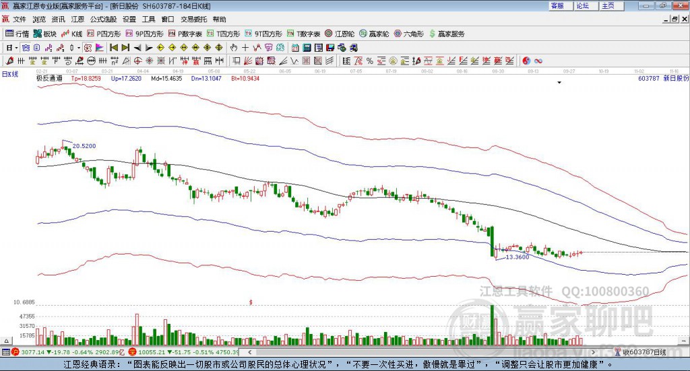Select the red pencil drawing tool
This screenshot has width=690, height=371.
coord(9,61)
